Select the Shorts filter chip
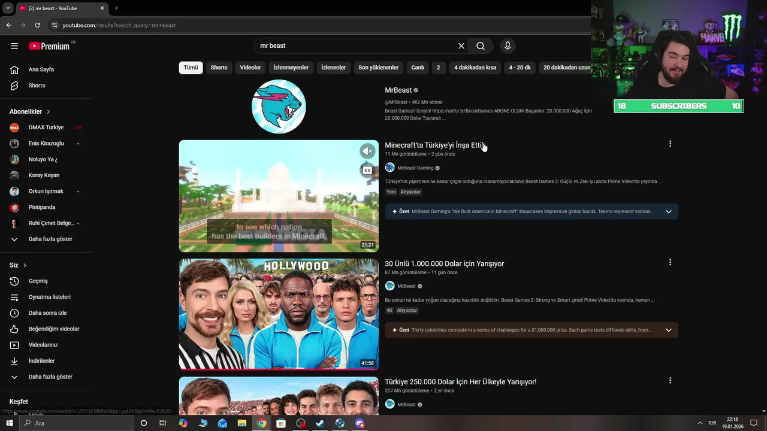767x431 pixels. coord(219,68)
